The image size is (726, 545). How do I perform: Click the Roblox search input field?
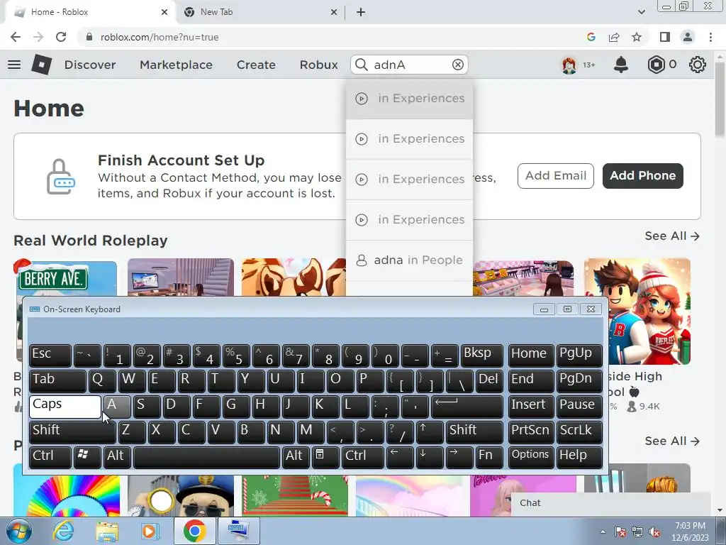point(409,65)
